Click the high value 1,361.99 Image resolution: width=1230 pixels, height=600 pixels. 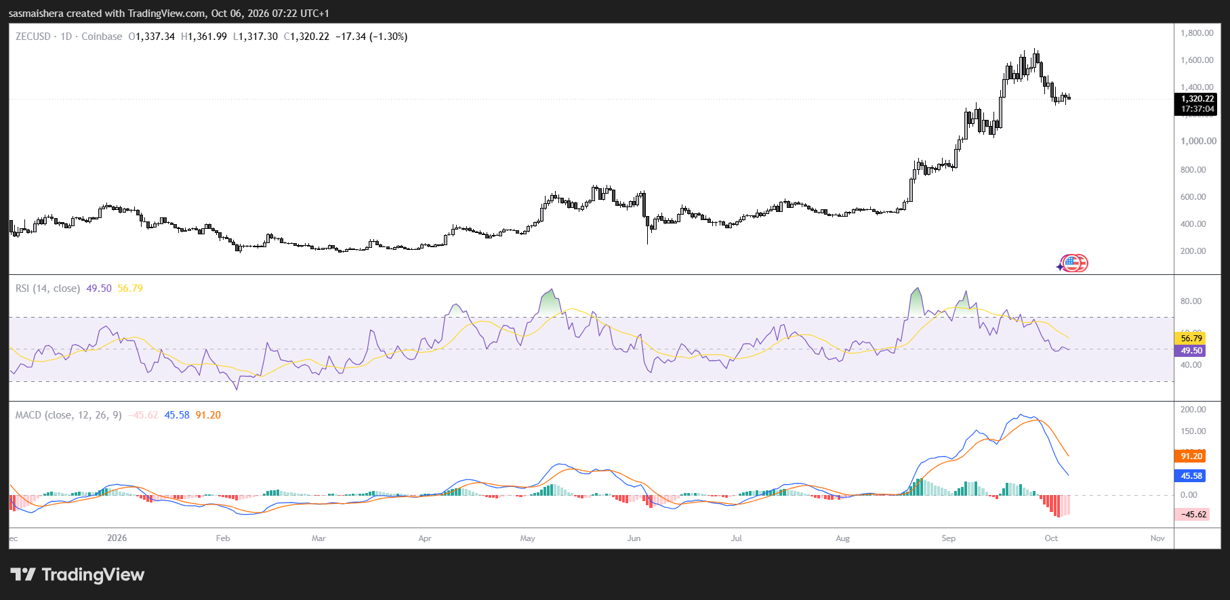[207, 37]
